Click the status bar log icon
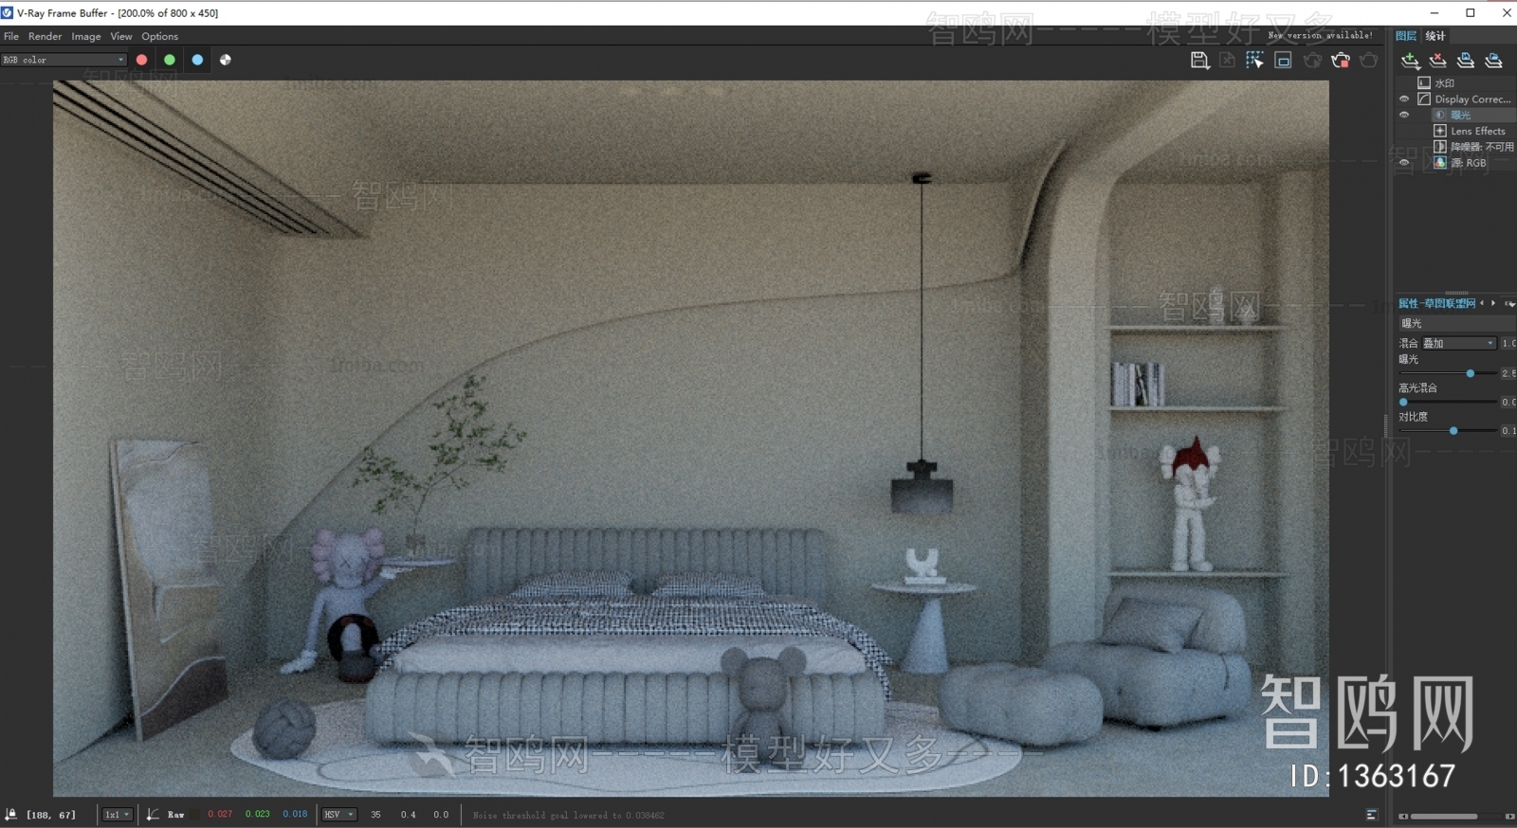1517x828 pixels. (1372, 815)
